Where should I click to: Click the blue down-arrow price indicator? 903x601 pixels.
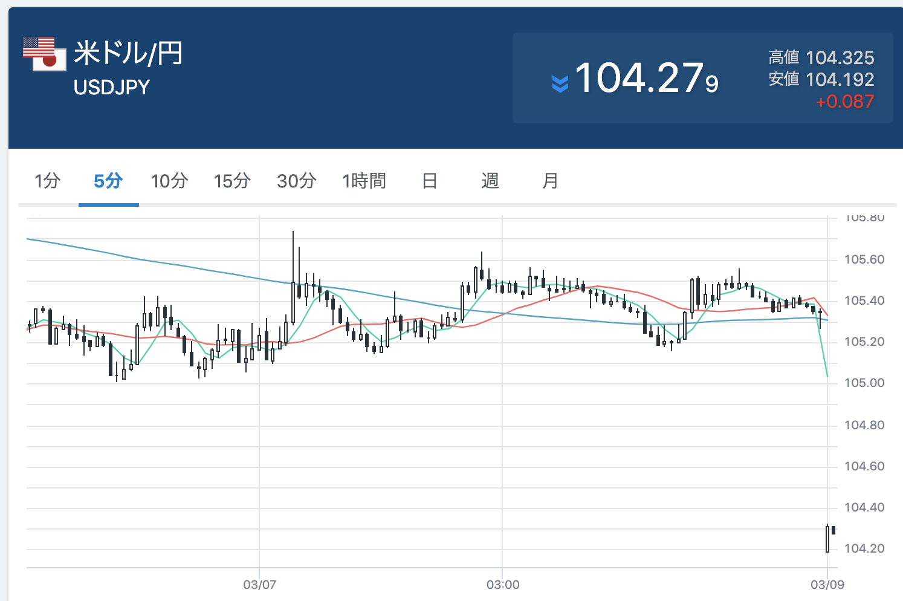[x=560, y=83]
